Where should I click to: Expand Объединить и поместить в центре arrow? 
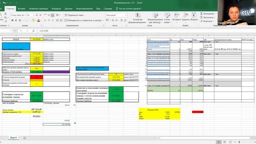[x=103, y=20]
